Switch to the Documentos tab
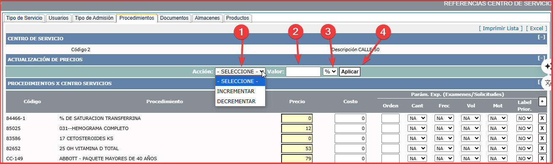 174,18
